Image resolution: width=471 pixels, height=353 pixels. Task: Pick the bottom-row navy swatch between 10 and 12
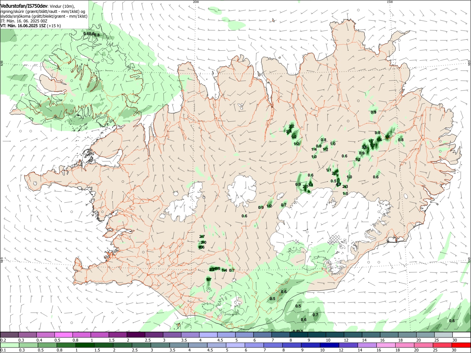click(x=329, y=345)
